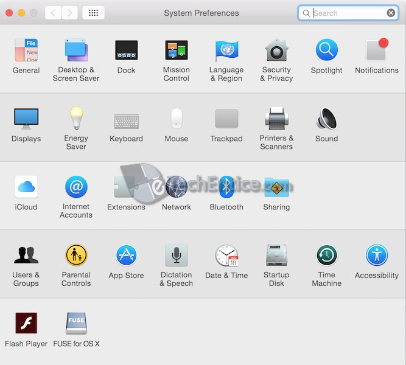Click the Back navigation arrow
Viewport: 406px width, 365px height.
click(x=53, y=13)
